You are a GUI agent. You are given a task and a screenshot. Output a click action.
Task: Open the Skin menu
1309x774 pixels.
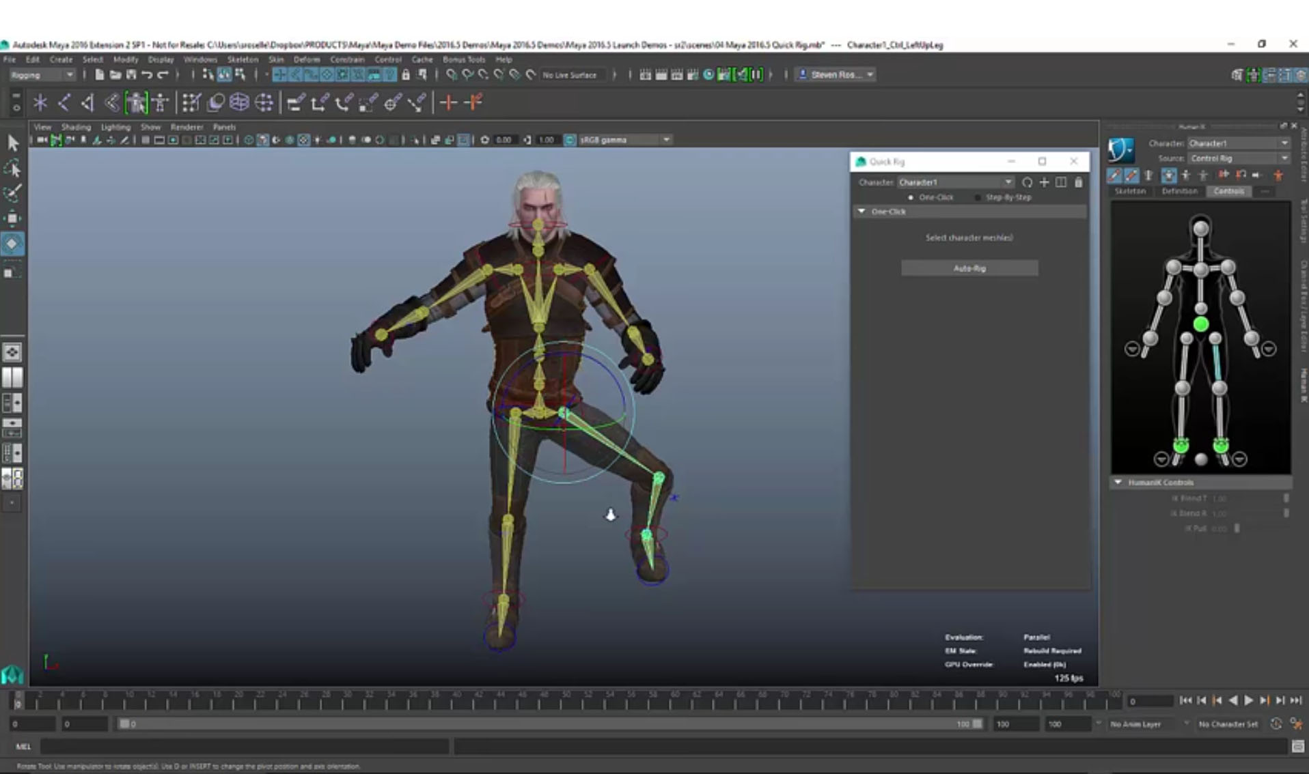pos(276,59)
